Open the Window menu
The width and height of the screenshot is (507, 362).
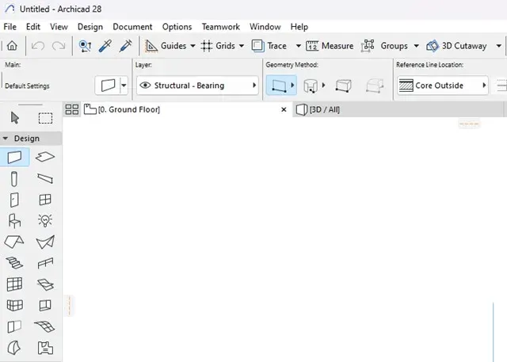(x=265, y=27)
